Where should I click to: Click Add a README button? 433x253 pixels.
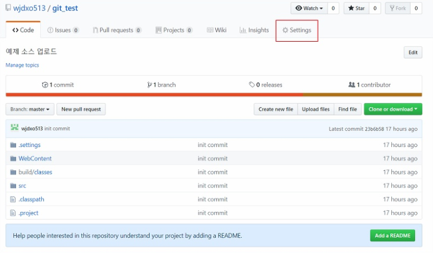click(393, 236)
